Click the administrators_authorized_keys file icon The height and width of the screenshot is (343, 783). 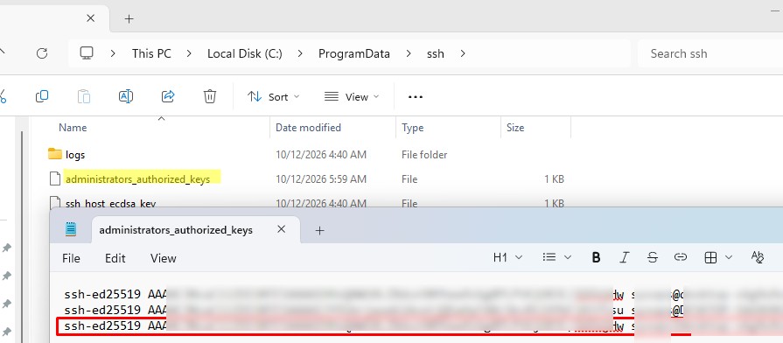pos(55,178)
